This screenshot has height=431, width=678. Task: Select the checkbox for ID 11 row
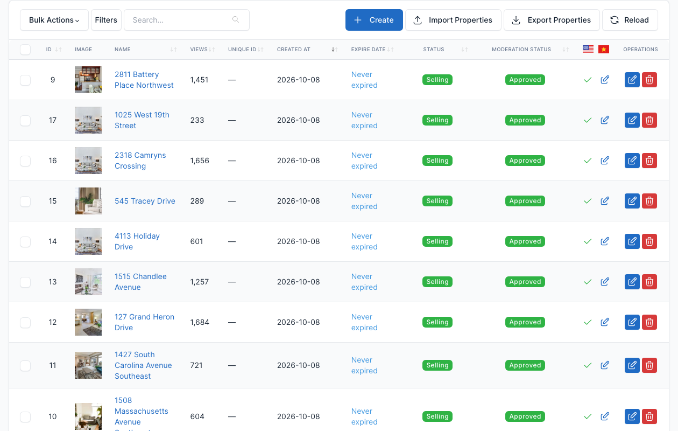point(25,366)
